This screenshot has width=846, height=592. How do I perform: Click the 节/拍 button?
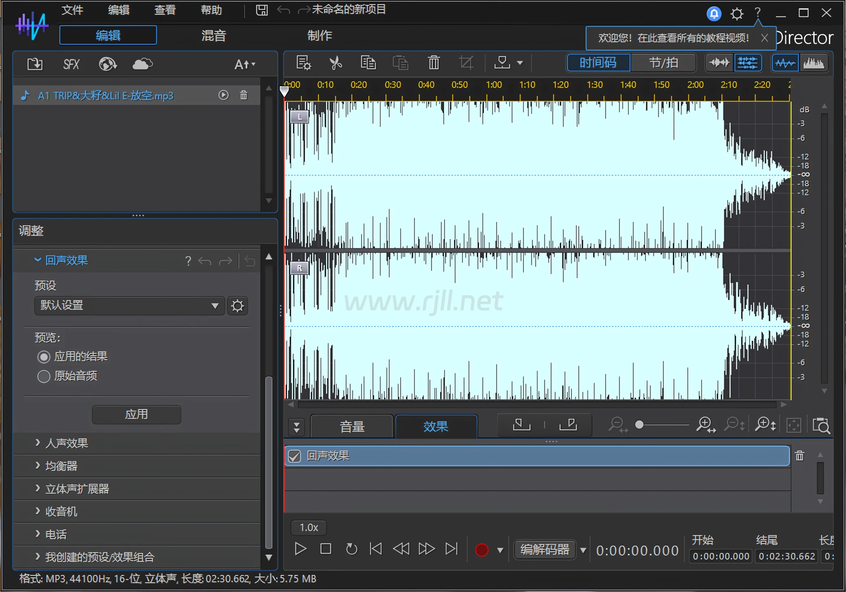(663, 63)
